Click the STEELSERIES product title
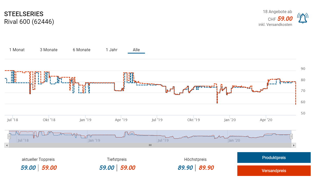The height and width of the screenshot is (178, 313). point(24,14)
